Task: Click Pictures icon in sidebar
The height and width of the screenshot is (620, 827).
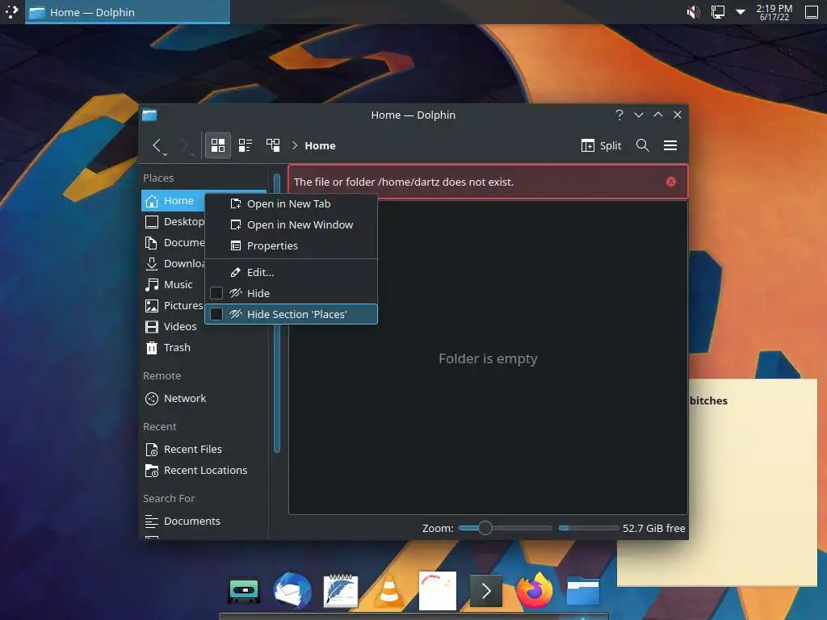Action: 151,306
